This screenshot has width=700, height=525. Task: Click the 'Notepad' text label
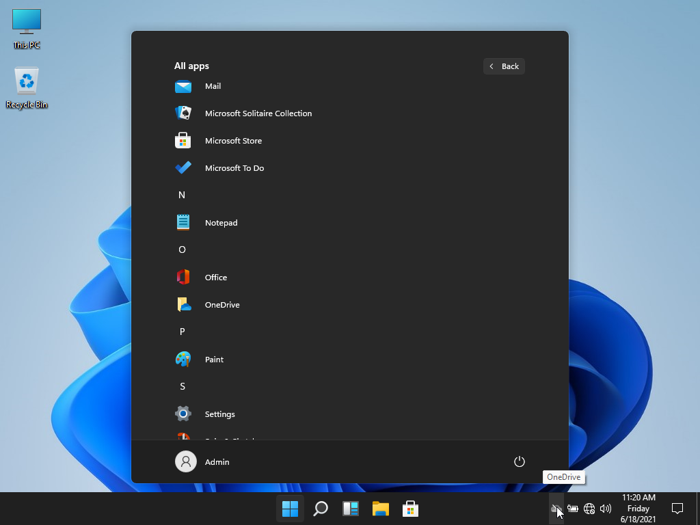[x=221, y=223]
